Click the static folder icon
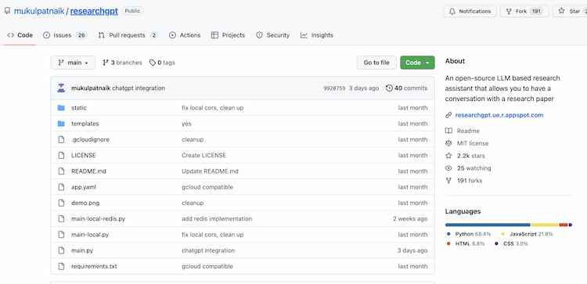 click(x=61, y=108)
